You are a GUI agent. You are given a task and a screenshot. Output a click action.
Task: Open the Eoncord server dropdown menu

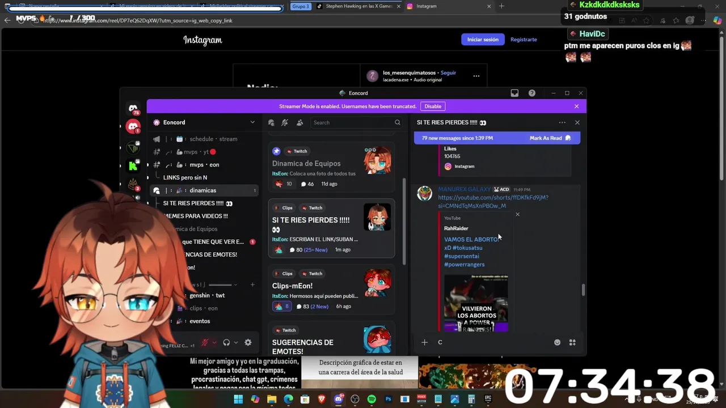click(x=252, y=122)
